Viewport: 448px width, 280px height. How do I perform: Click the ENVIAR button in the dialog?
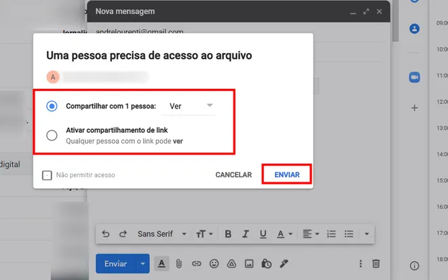[287, 175]
